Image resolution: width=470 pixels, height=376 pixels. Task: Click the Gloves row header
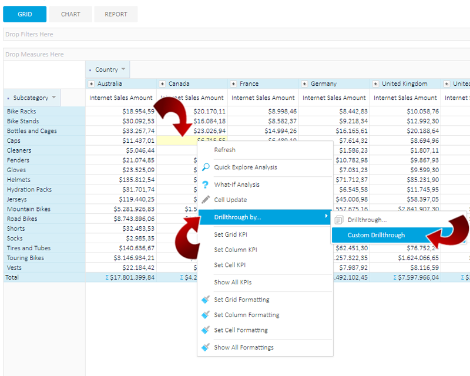coord(45,170)
